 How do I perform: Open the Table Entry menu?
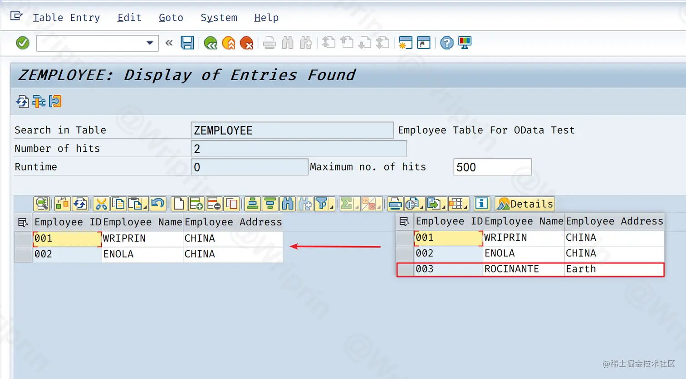(x=66, y=18)
